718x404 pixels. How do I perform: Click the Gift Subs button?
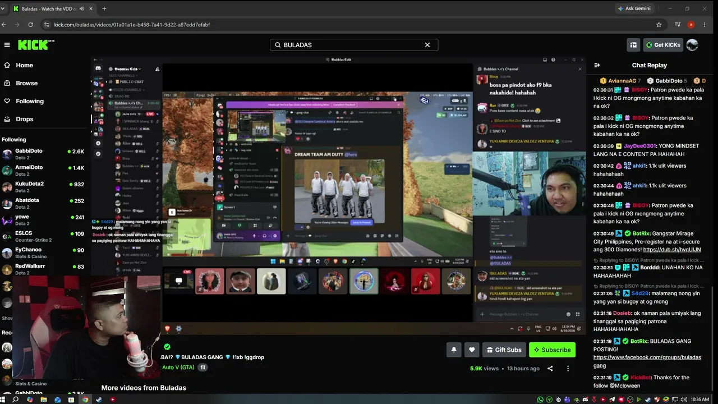[x=504, y=350]
